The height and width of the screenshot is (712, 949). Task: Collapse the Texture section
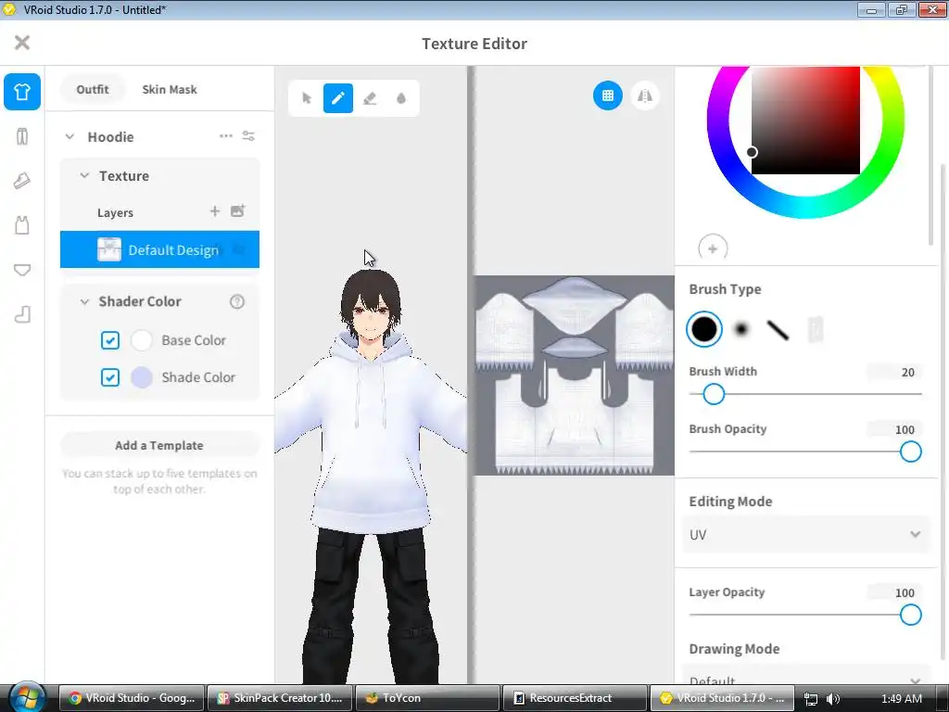84,175
